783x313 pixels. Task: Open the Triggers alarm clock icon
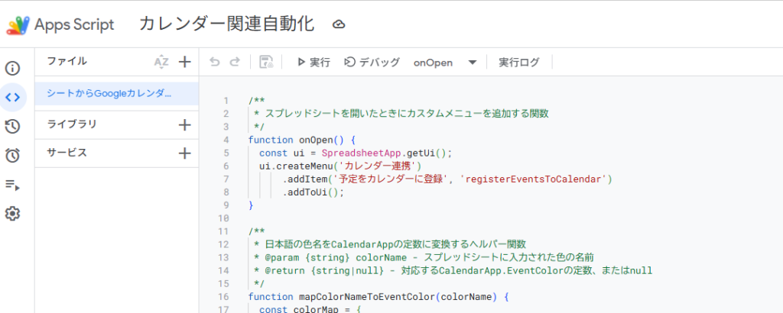[x=12, y=156]
